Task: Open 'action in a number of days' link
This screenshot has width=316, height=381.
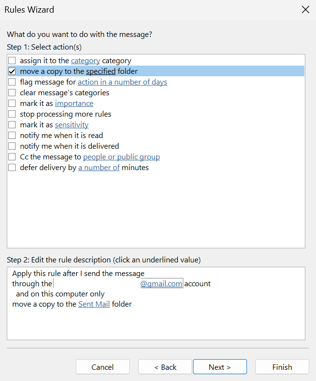Action: click(x=123, y=82)
